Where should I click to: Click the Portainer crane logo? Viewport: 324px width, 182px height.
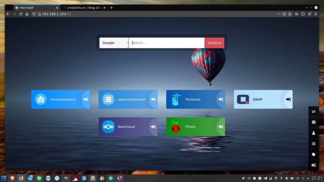pyautogui.click(x=176, y=99)
